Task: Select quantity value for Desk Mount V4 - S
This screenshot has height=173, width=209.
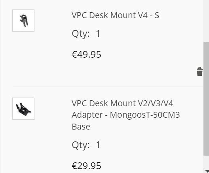Action: point(98,34)
